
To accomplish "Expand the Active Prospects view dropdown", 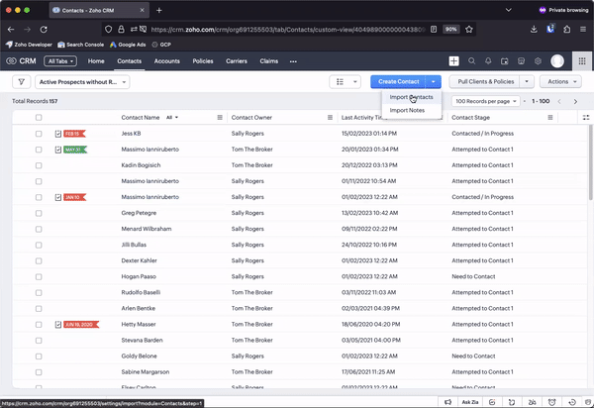I will click(x=83, y=82).
